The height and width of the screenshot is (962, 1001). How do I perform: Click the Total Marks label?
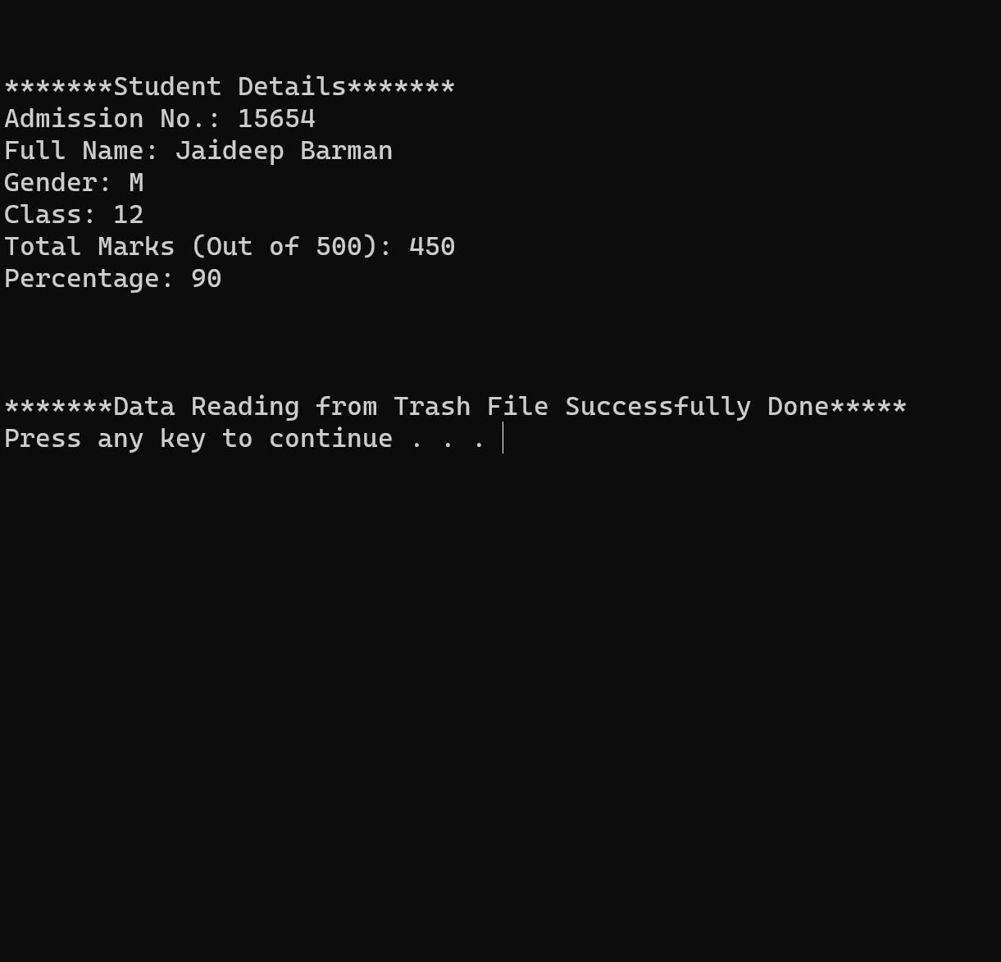[x=89, y=247]
